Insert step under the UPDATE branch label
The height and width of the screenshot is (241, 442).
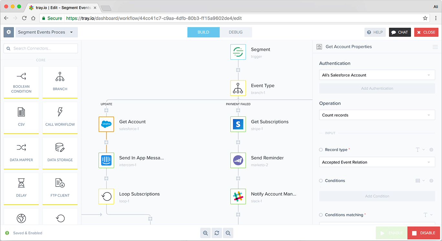106,110
